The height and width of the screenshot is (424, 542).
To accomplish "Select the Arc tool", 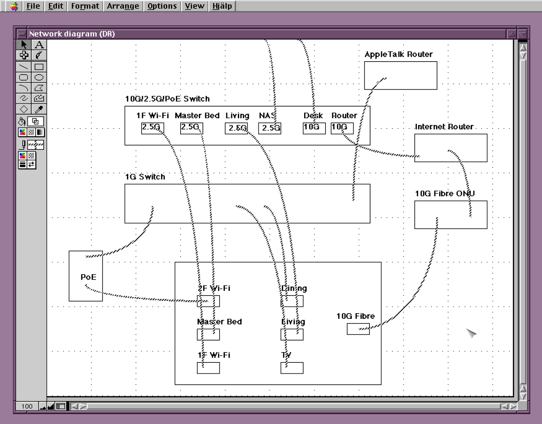I will click(x=24, y=88).
